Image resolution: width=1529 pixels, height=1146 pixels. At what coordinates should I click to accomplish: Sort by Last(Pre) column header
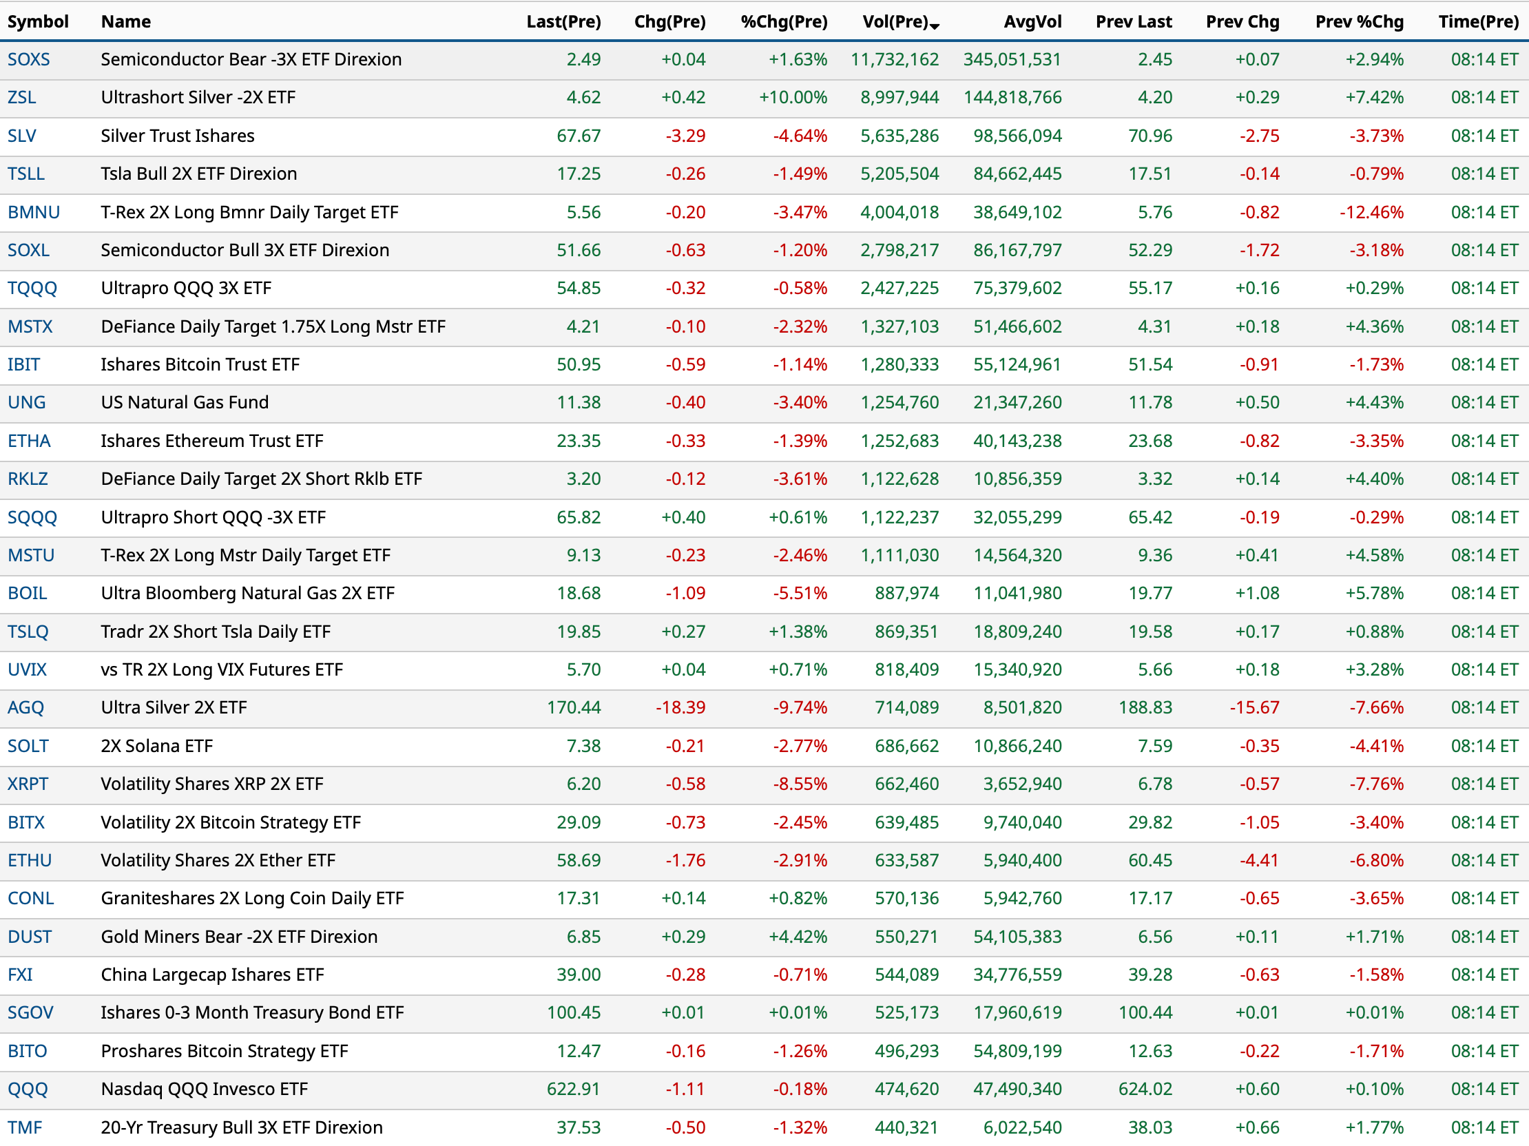[563, 21]
